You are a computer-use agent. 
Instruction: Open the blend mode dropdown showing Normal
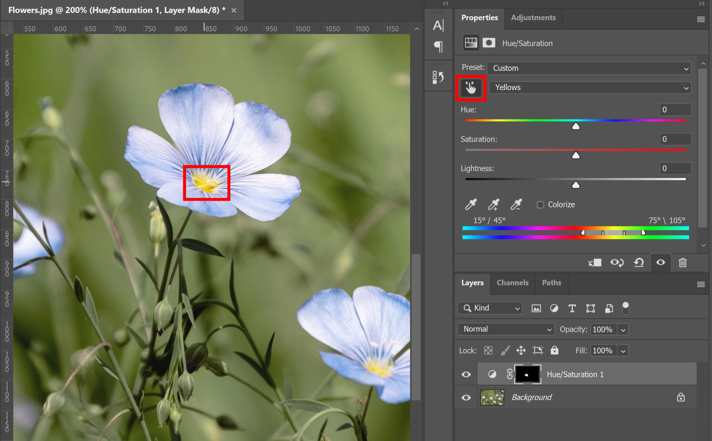[505, 329]
